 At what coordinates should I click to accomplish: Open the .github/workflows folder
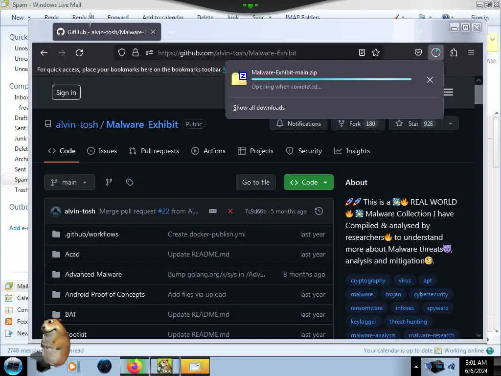click(x=91, y=235)
